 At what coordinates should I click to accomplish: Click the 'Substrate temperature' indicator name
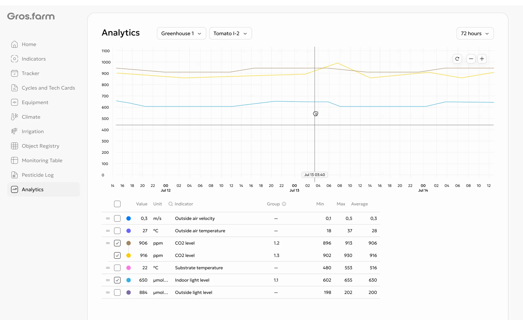click(199, 268)
